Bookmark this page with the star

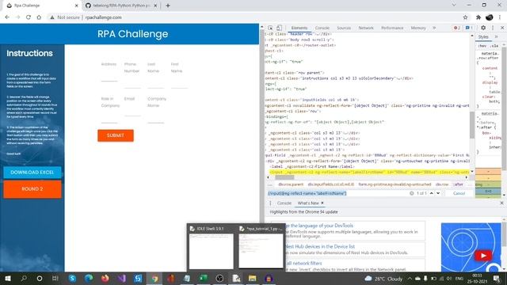[465, 17]
